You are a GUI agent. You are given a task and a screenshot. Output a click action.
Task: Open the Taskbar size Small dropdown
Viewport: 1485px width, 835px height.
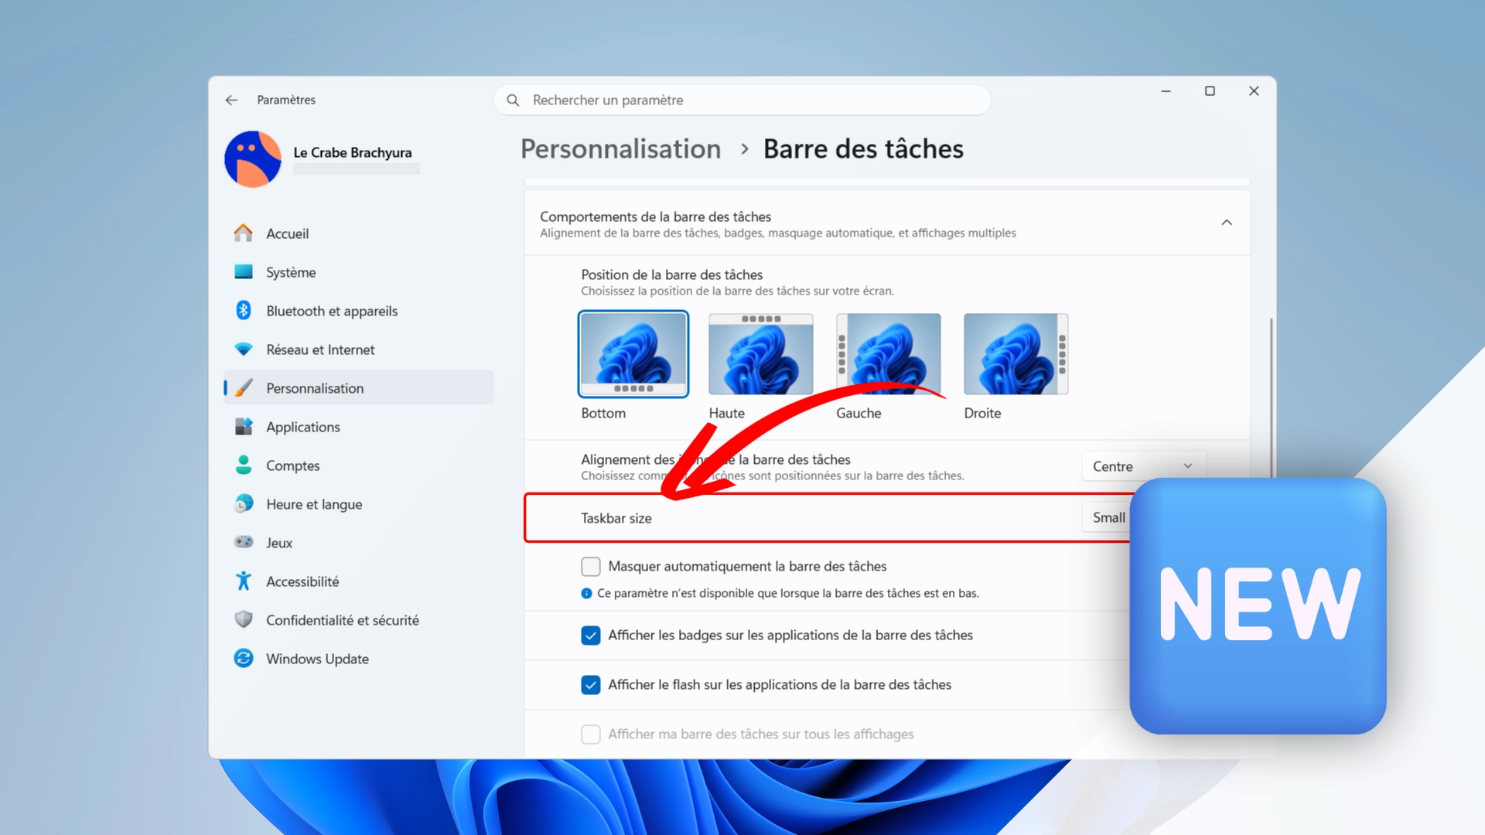pos(1108,517)
